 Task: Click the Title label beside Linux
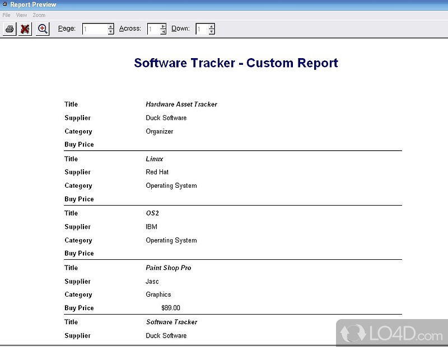point(71,159)
